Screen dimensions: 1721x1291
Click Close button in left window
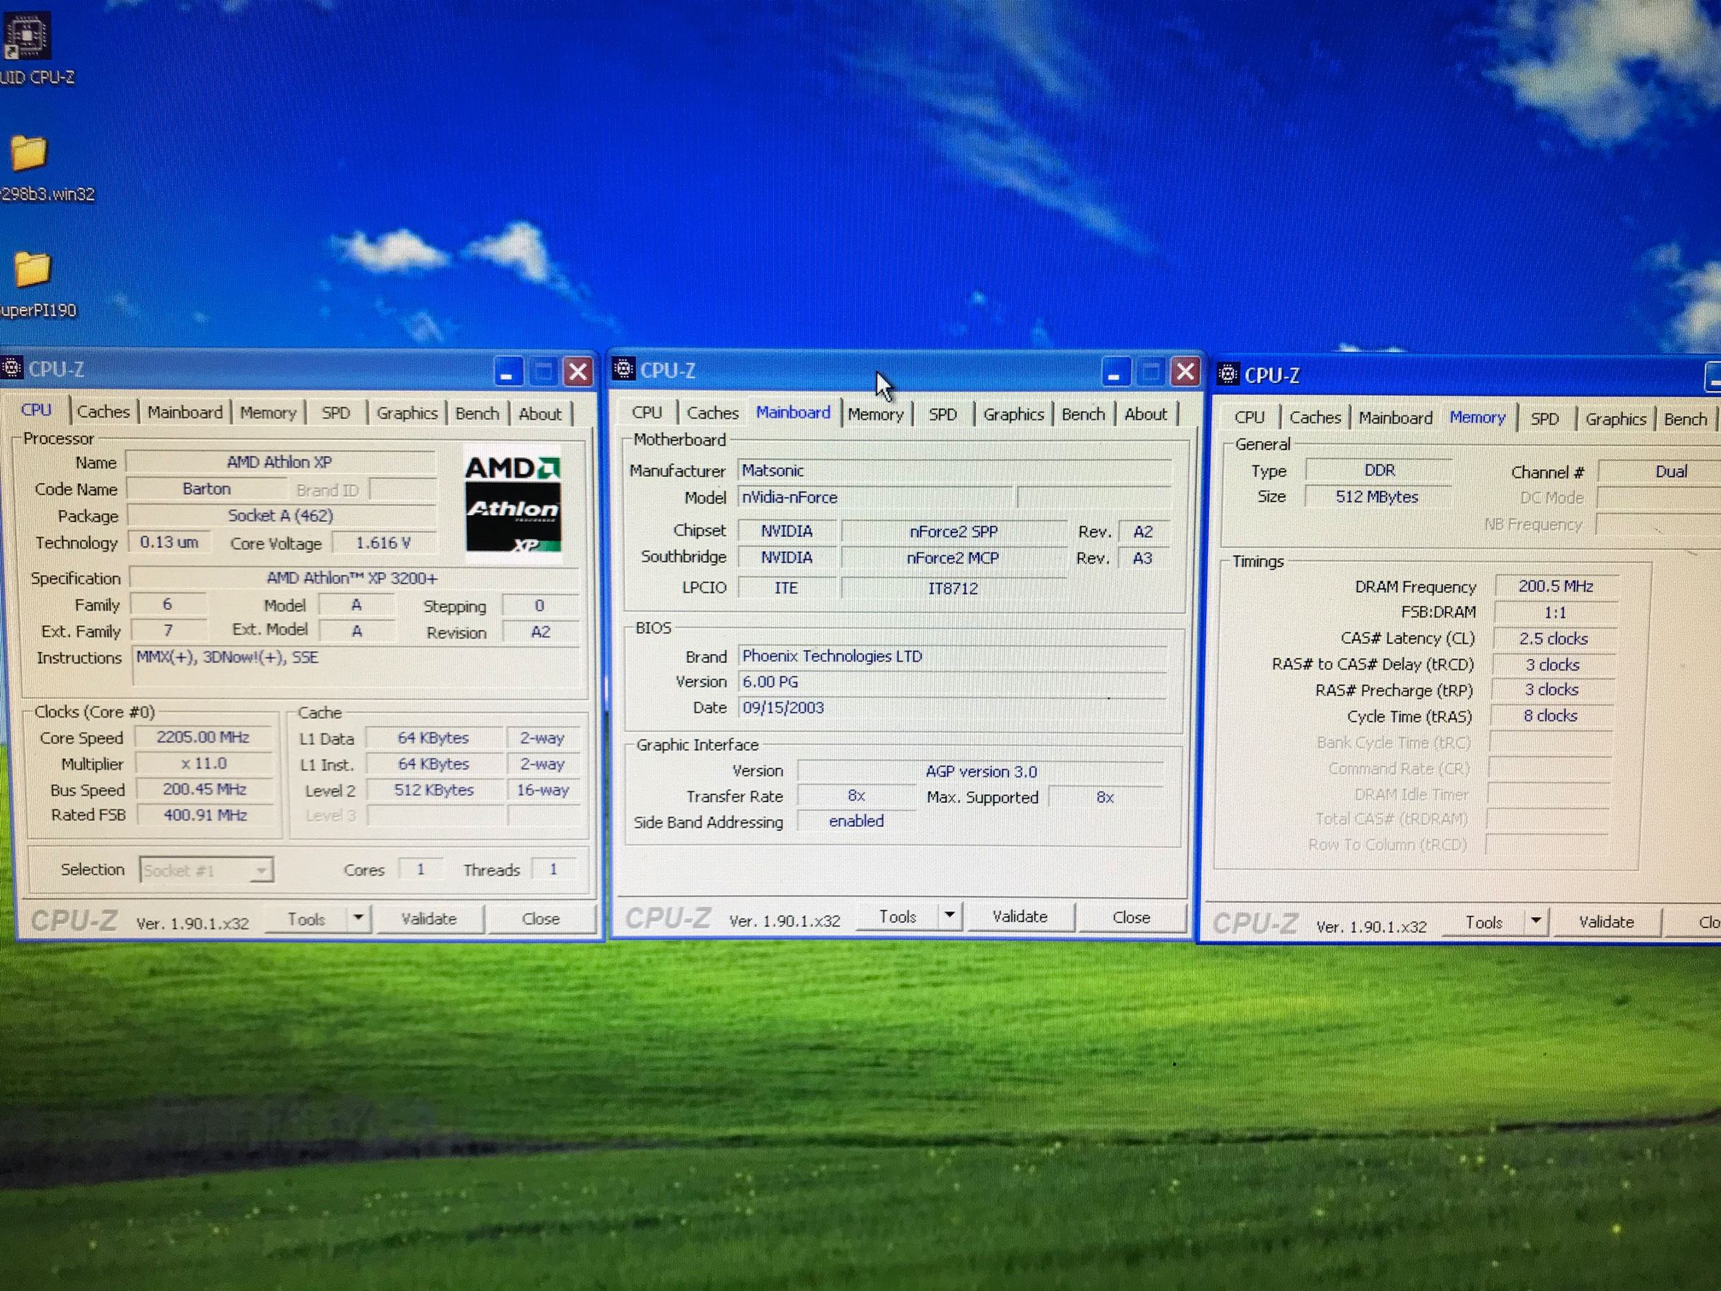[x=540, y=919]
